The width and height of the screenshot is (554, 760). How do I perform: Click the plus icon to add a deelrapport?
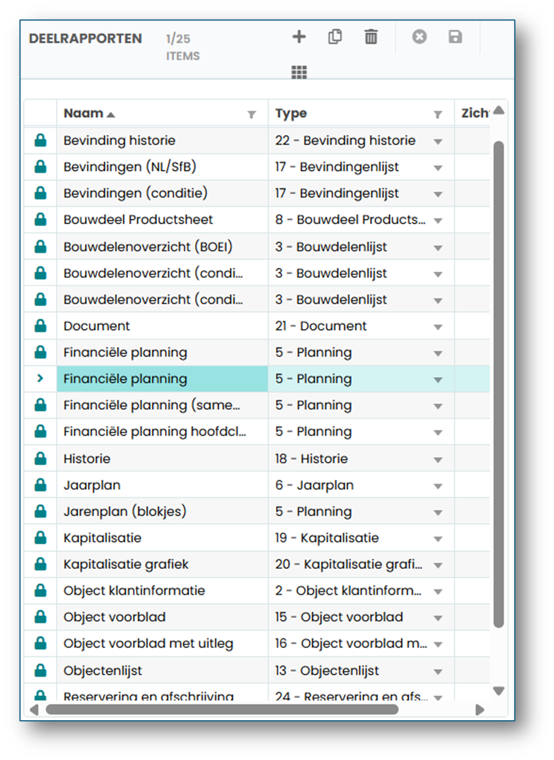click(x=299, y=37)
